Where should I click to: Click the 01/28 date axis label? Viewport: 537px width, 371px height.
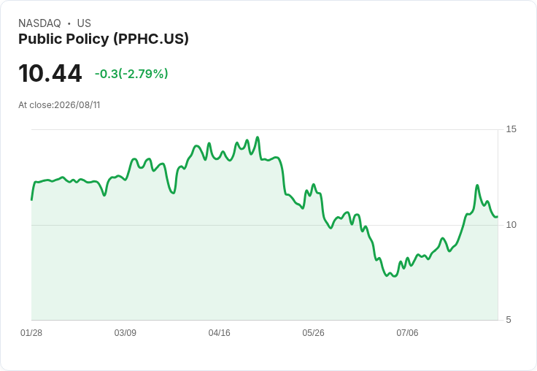pos(31,333)
